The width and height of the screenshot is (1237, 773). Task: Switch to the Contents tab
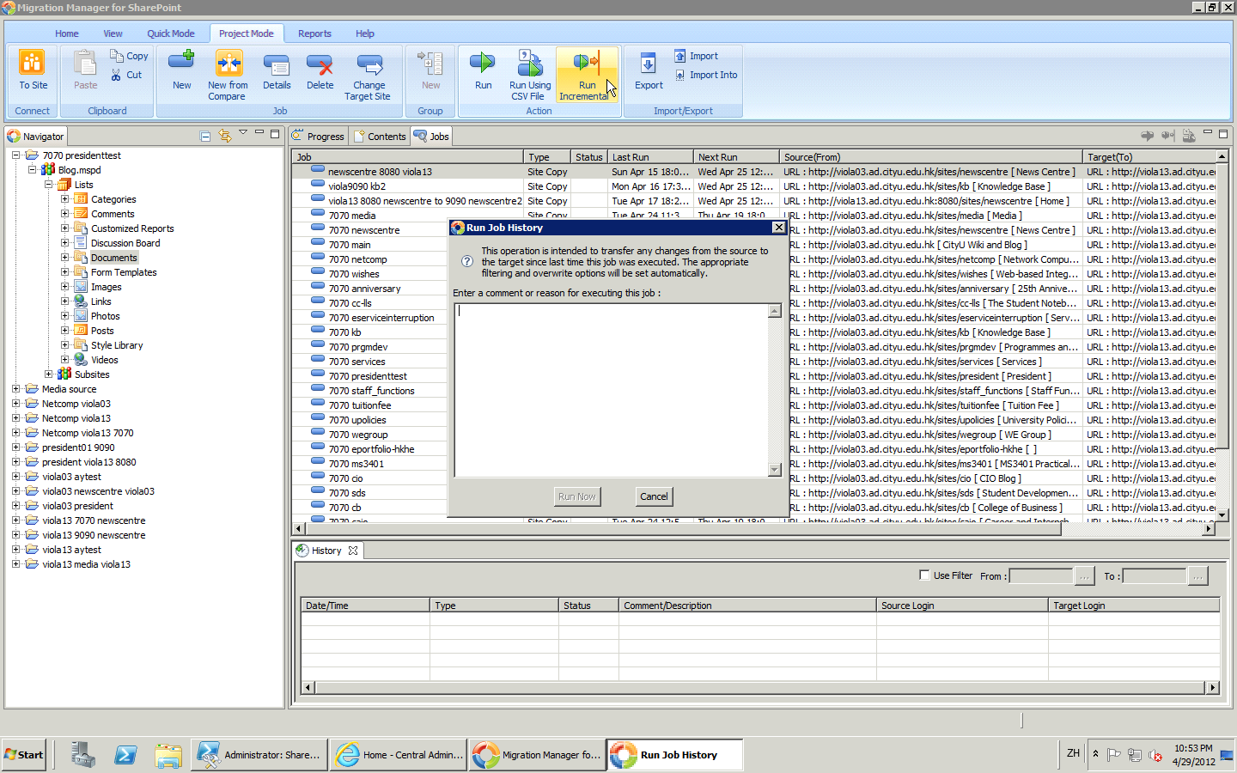tap(379, 136)
